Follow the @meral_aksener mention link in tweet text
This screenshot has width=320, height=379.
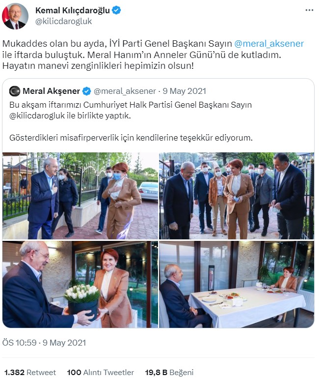(x=269, y=44)
